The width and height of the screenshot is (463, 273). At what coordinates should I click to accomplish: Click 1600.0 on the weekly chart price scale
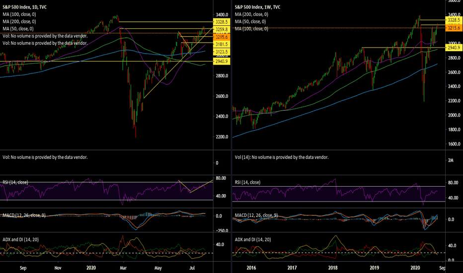454,144
